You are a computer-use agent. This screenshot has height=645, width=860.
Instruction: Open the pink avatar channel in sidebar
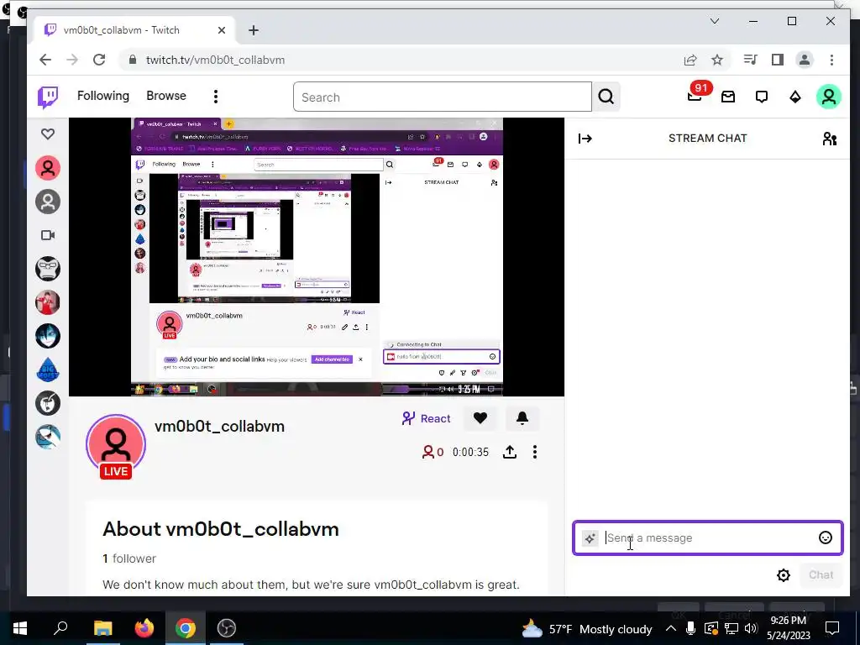coord(48,168)
